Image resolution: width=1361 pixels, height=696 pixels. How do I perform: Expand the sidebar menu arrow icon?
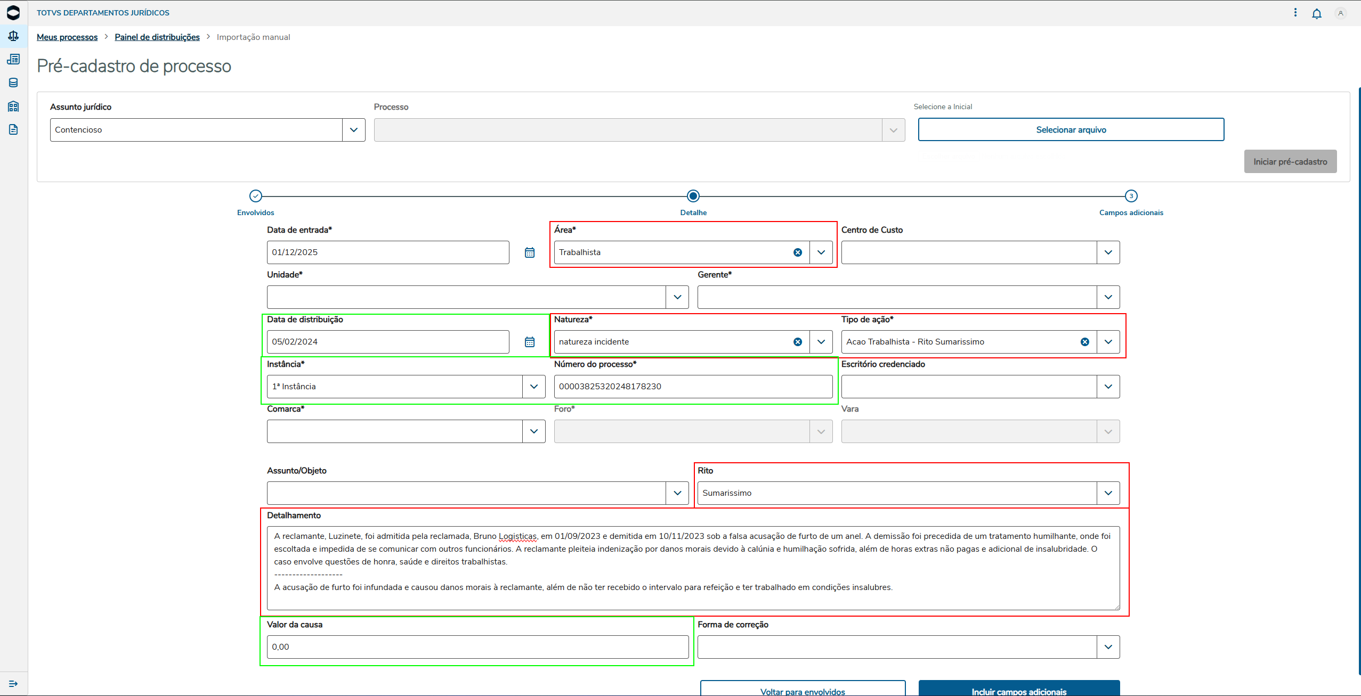[13, 683]
